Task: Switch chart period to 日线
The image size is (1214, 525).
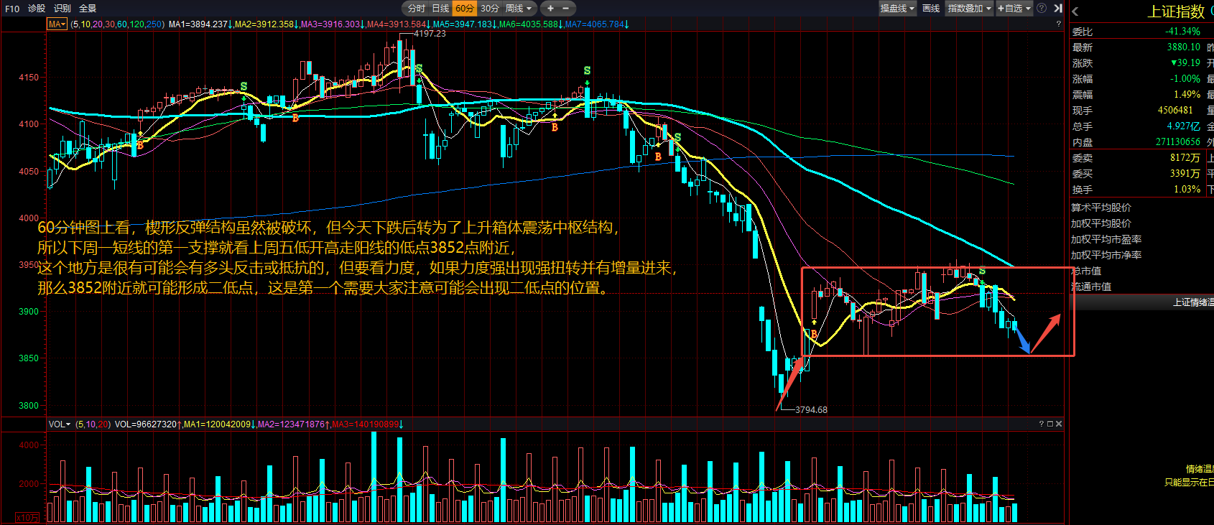Action: 440,9
